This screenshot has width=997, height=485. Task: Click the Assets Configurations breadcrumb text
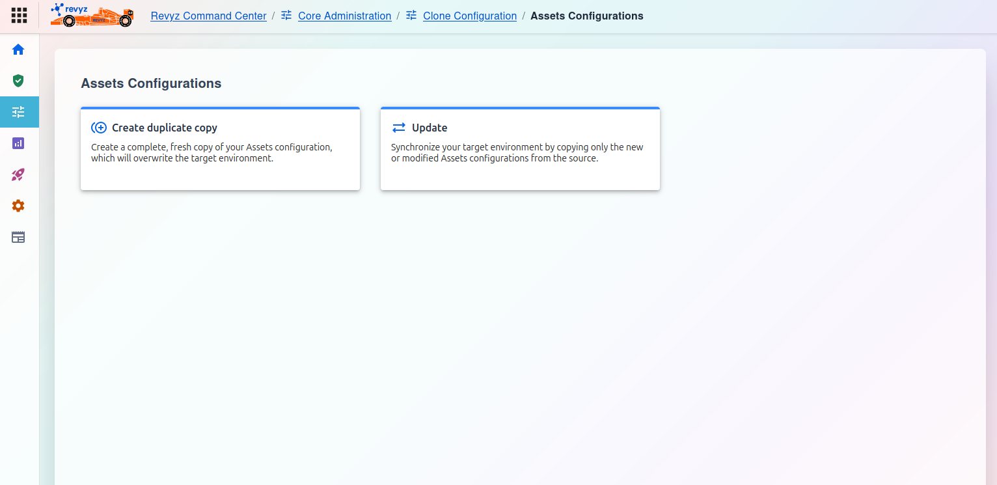[x=586, y=16]
